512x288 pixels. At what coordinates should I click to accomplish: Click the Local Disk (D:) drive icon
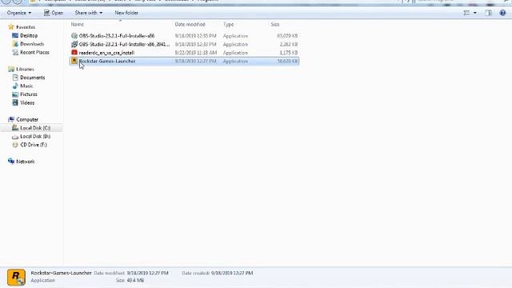tap(15, 137)
